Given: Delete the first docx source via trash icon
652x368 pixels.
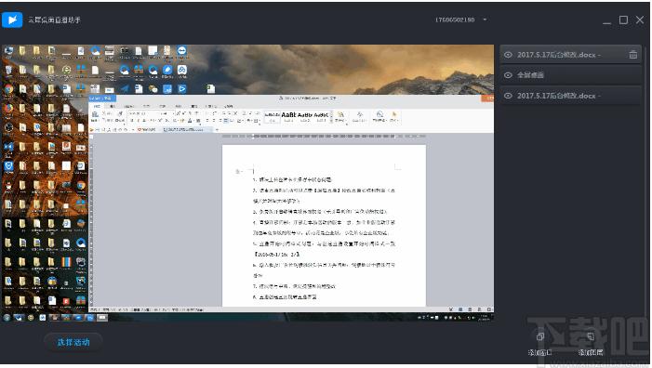Looking at the screenshot, I should [x=632, y=55].
